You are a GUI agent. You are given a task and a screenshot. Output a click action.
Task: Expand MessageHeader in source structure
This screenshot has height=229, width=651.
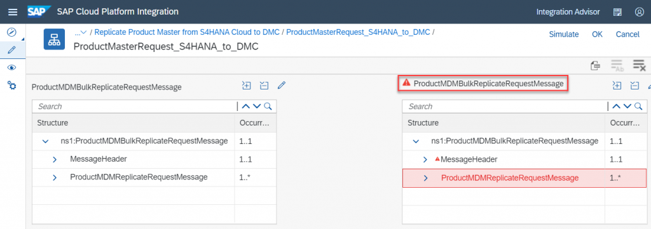(x=55, y=159)
